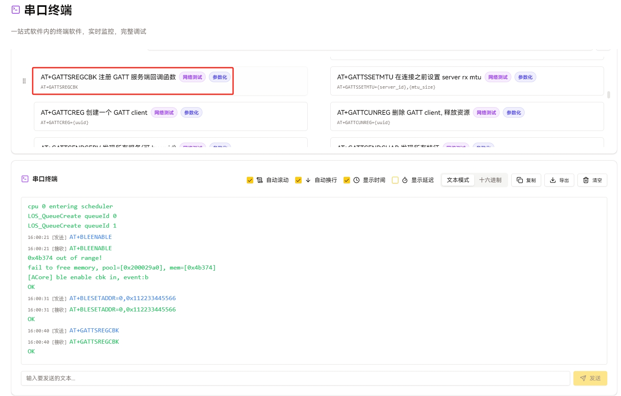Click the '[ACore] ble enable cbk in' line
Screen dimensions: 621x396
click(88, 277)
